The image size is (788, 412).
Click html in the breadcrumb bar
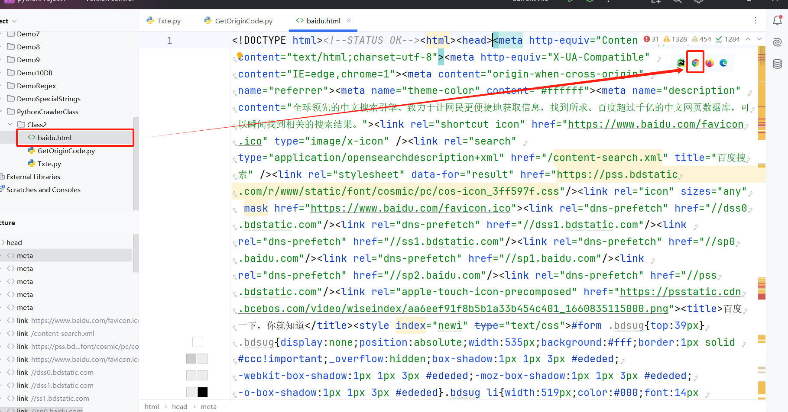click(152, 406)
